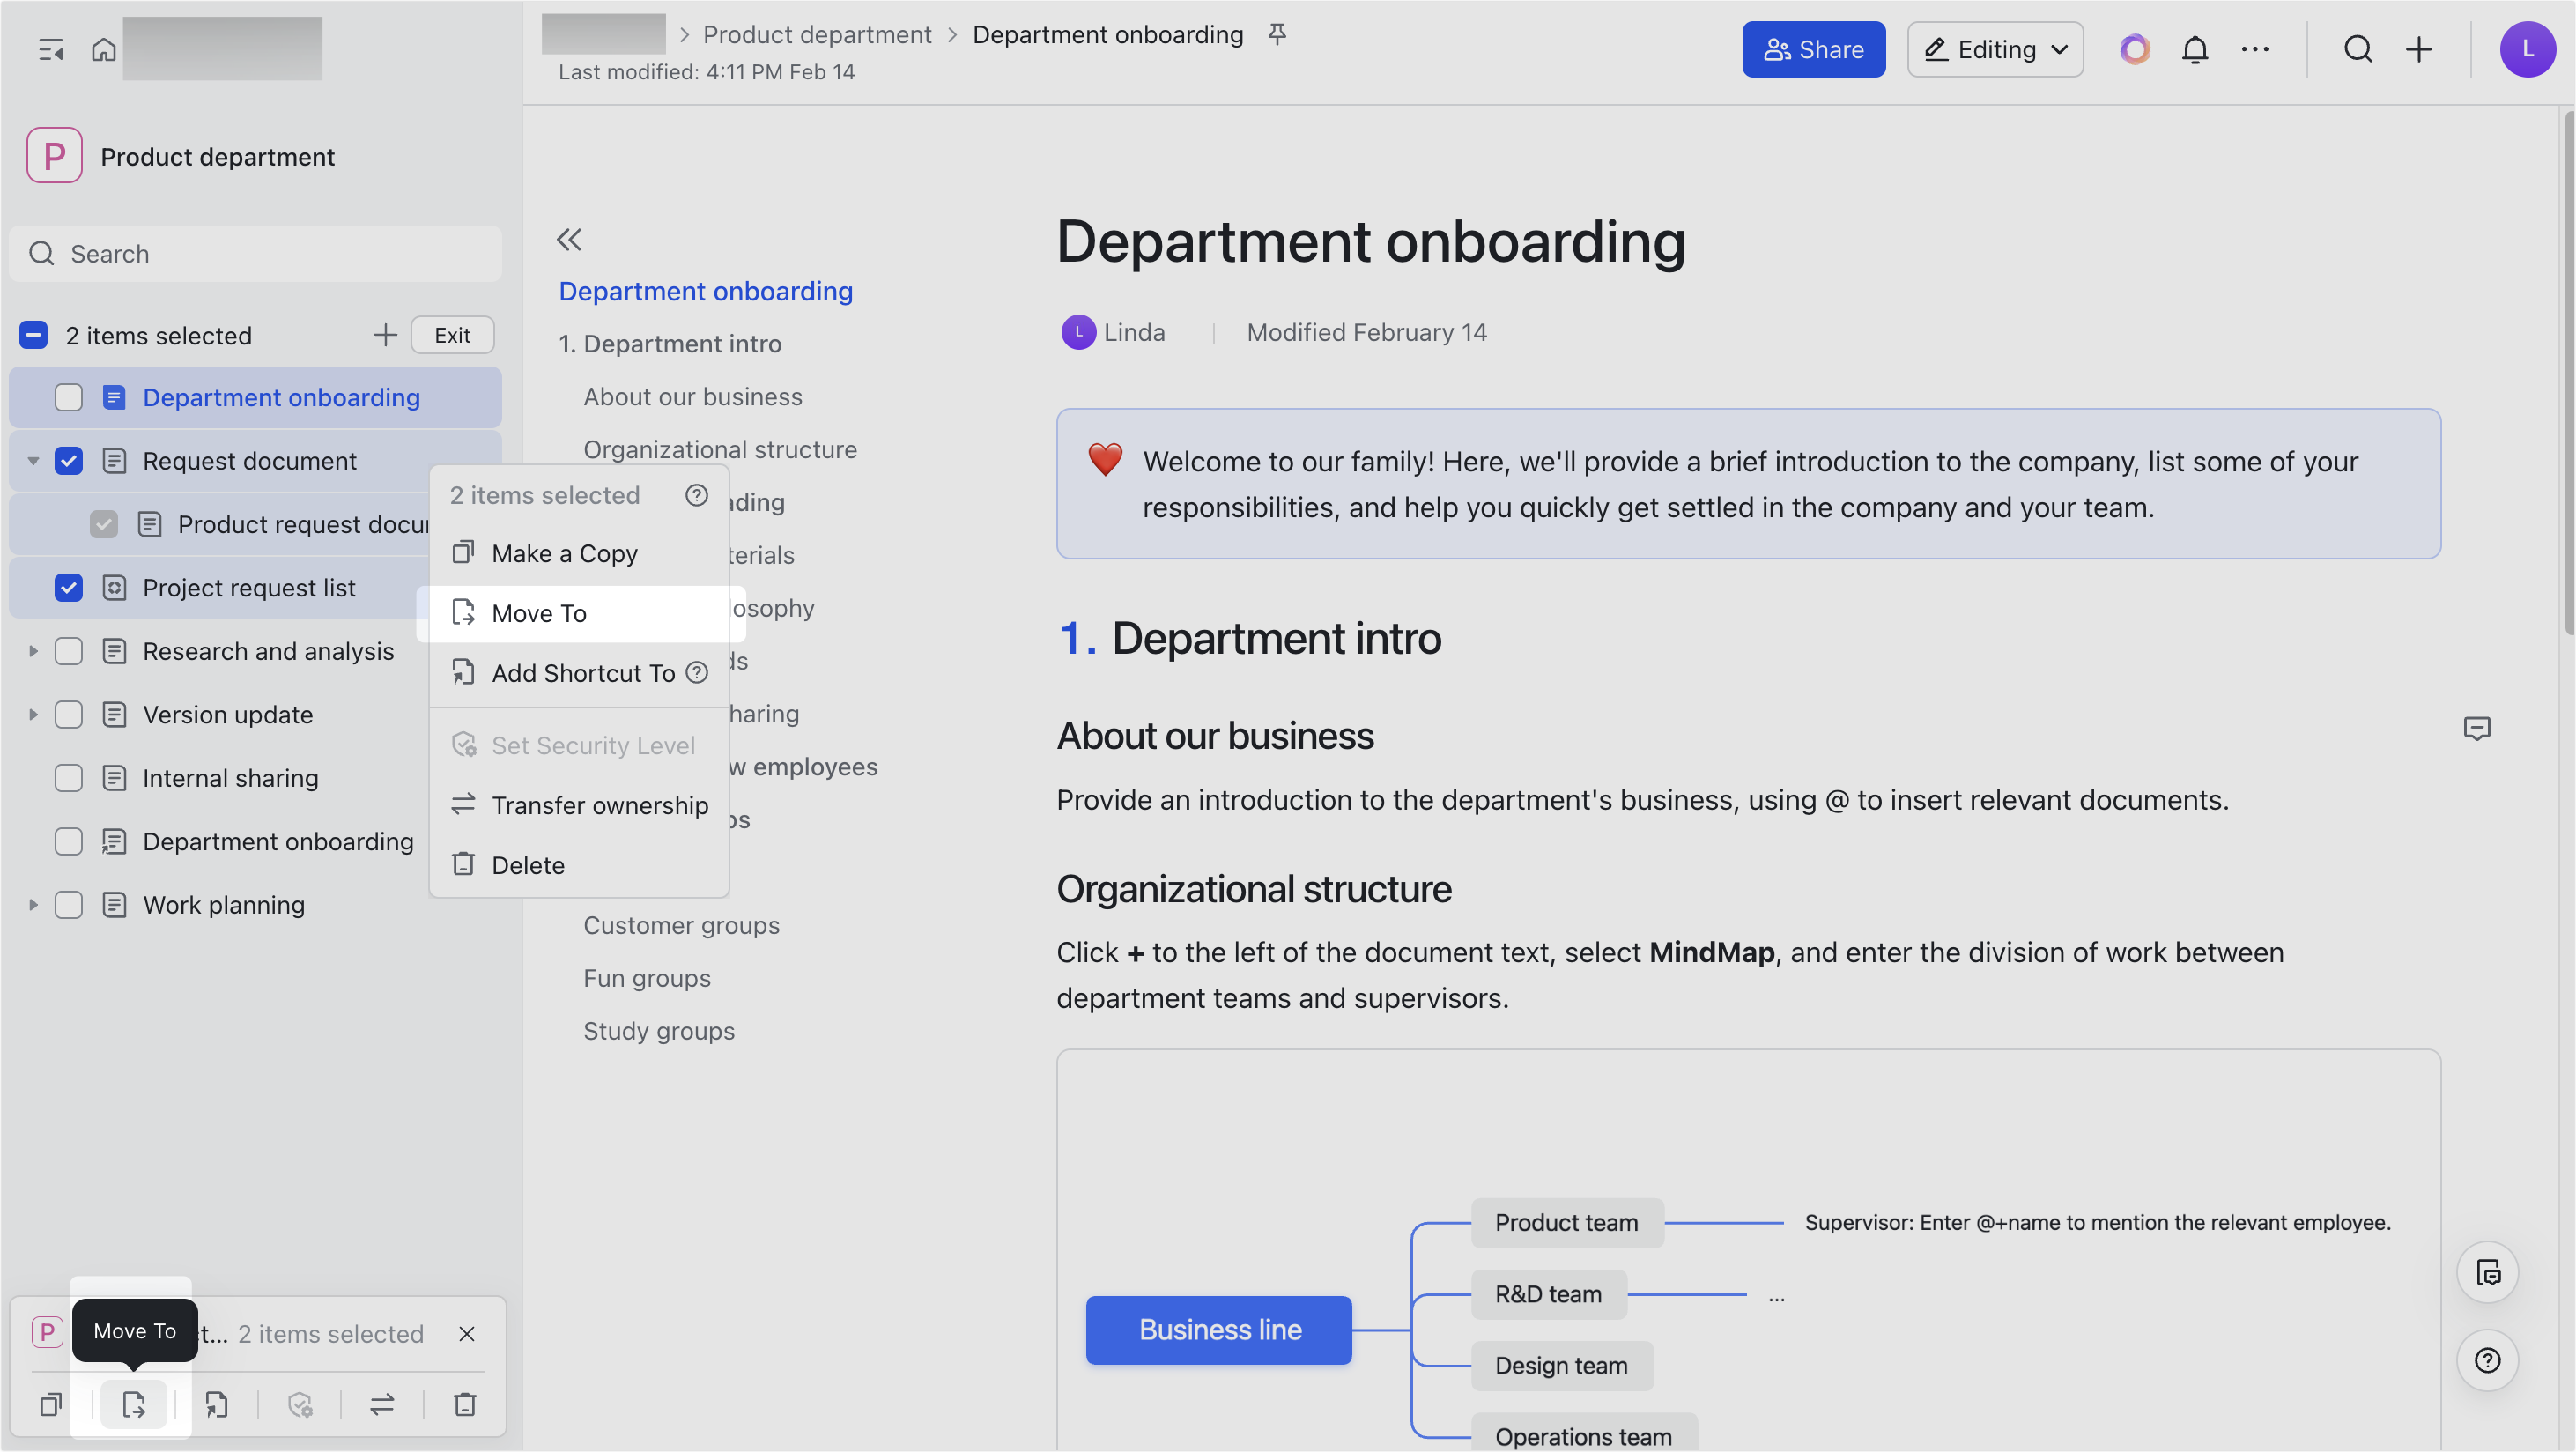Check the top Department onboarding checkbox
The image size is (2576, 1452).
pyautogui.click(x=69, y=398)
